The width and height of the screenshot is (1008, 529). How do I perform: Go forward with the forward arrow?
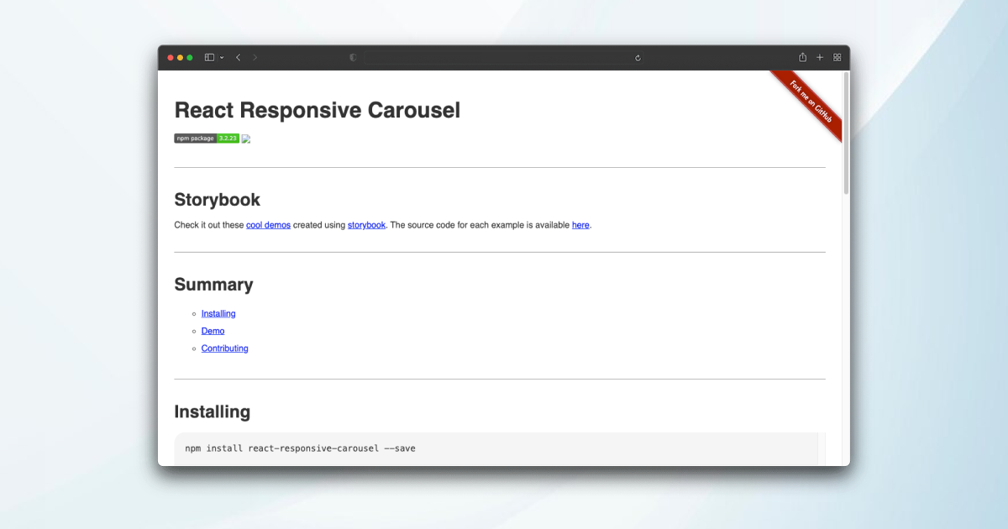(255, 57)
